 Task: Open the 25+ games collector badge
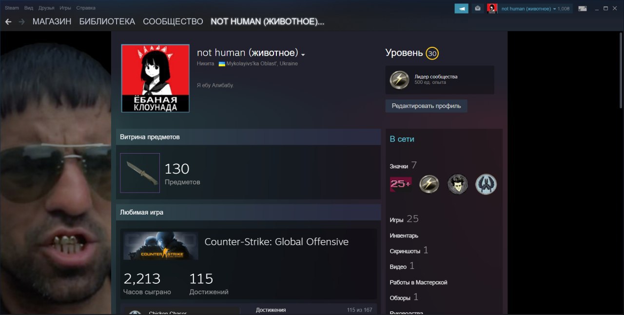[x=401, y=184]
